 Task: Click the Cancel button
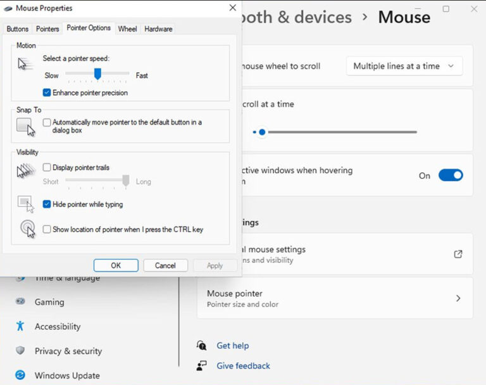tap(166, 265)
